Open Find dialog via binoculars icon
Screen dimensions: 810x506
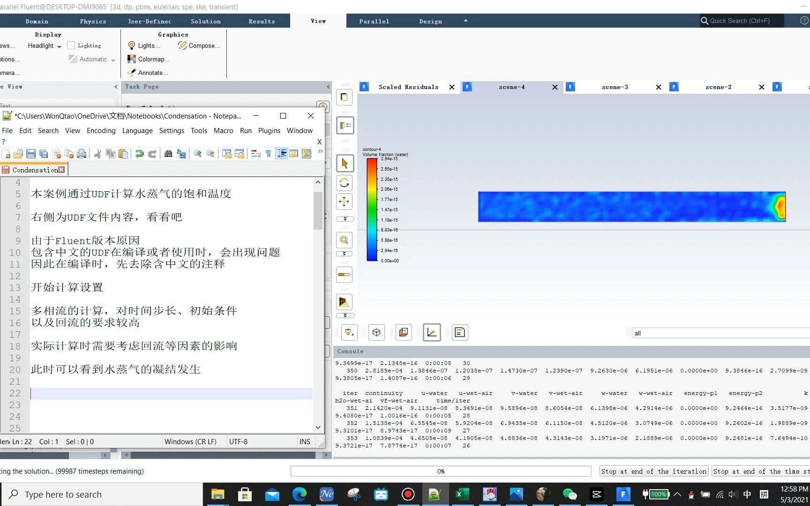click(168, 154)
